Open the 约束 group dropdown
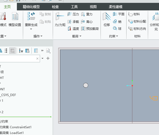This screenshot has width=159, height=135. (114, 36)
